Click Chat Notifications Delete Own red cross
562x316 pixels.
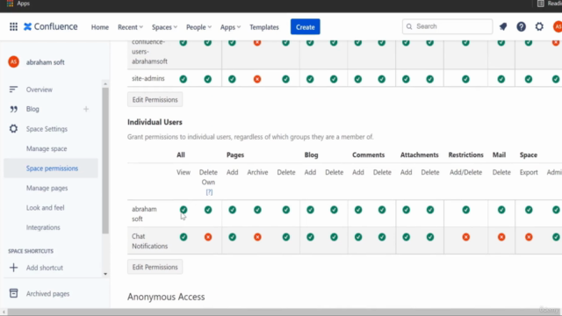click(x=208, y=237)
